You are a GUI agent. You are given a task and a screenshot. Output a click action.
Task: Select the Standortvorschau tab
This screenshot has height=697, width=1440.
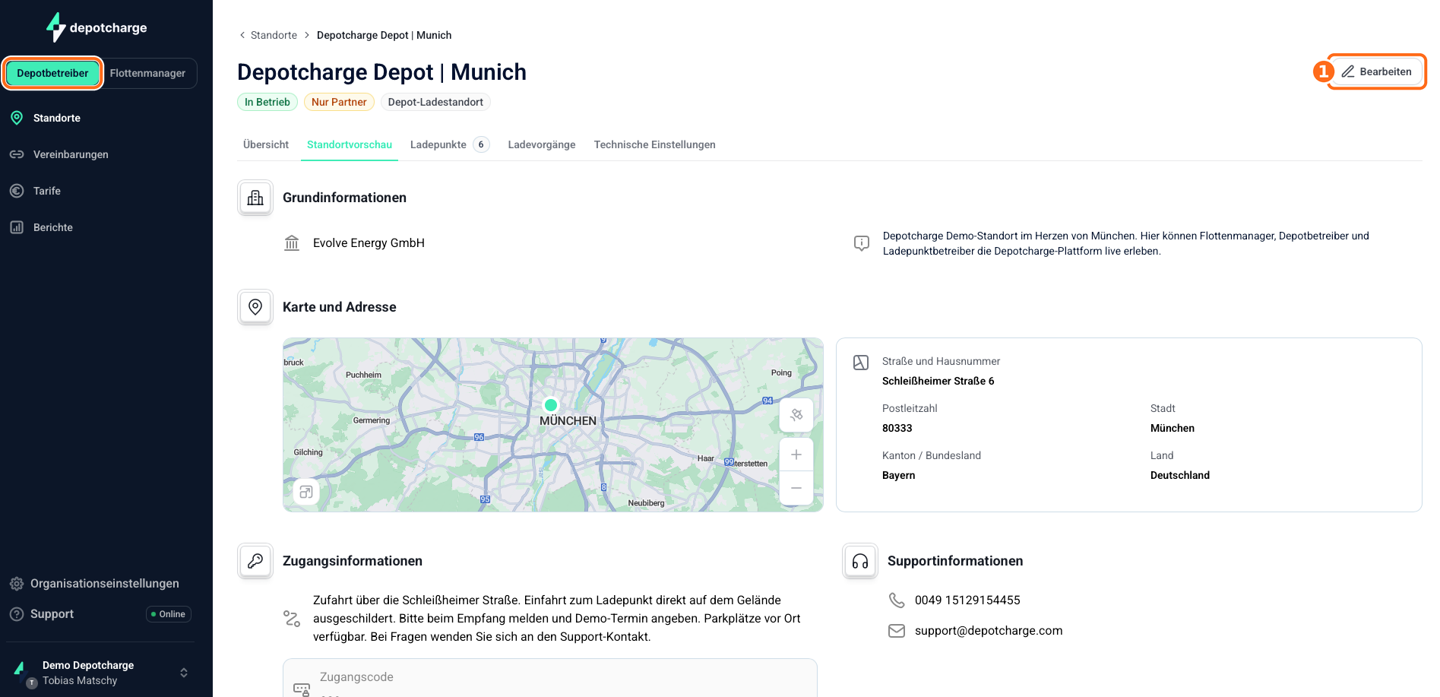(350, 144)
